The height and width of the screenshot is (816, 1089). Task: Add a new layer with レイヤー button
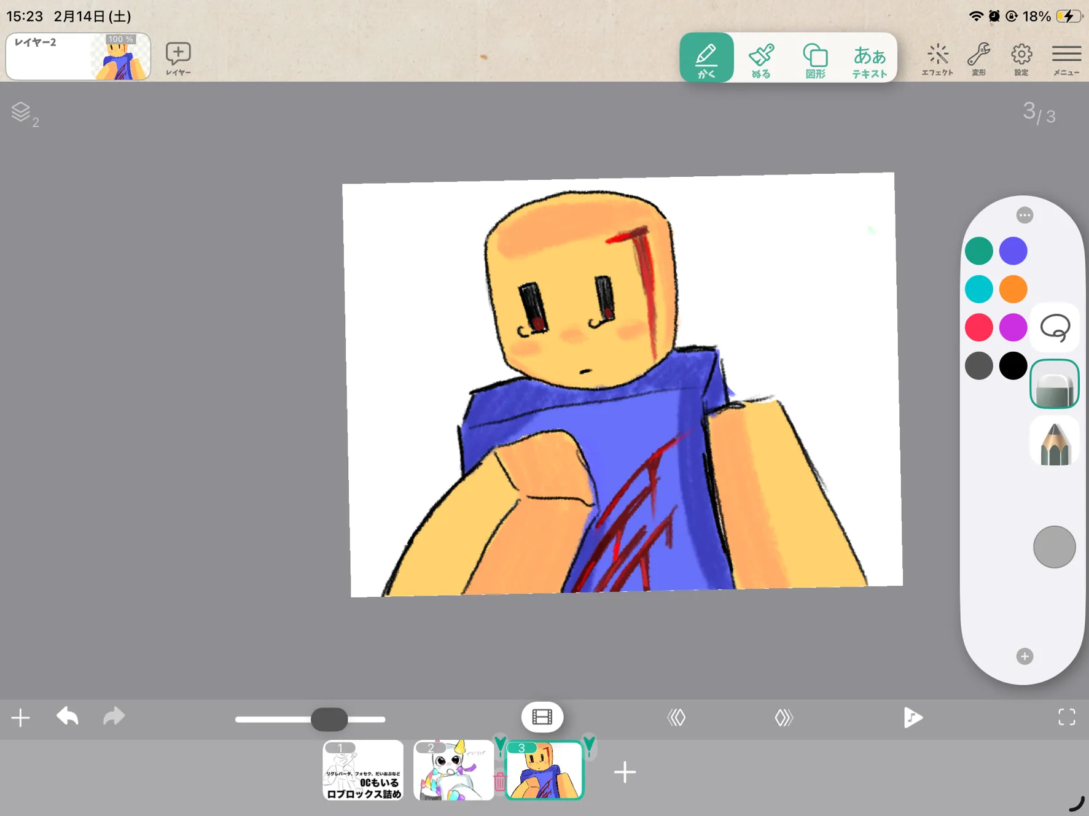click(x=178, y=58)
